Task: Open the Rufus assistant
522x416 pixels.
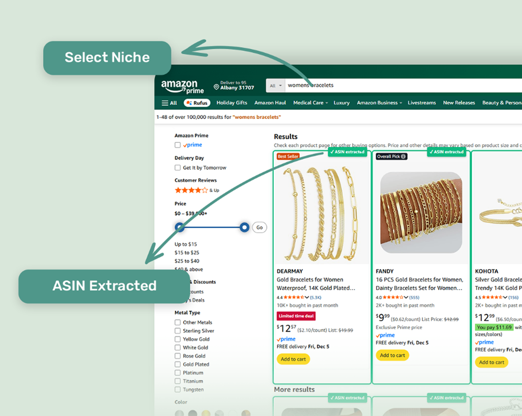Action: click(197, 103)
